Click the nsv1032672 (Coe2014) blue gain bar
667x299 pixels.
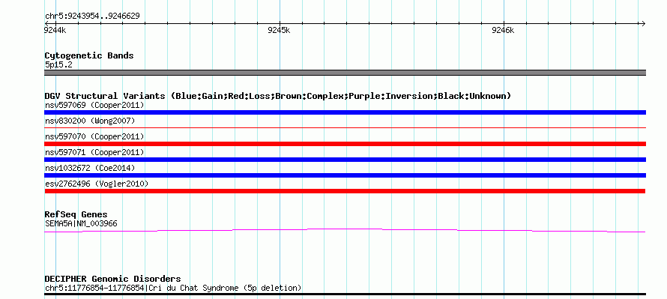point(345,175)
